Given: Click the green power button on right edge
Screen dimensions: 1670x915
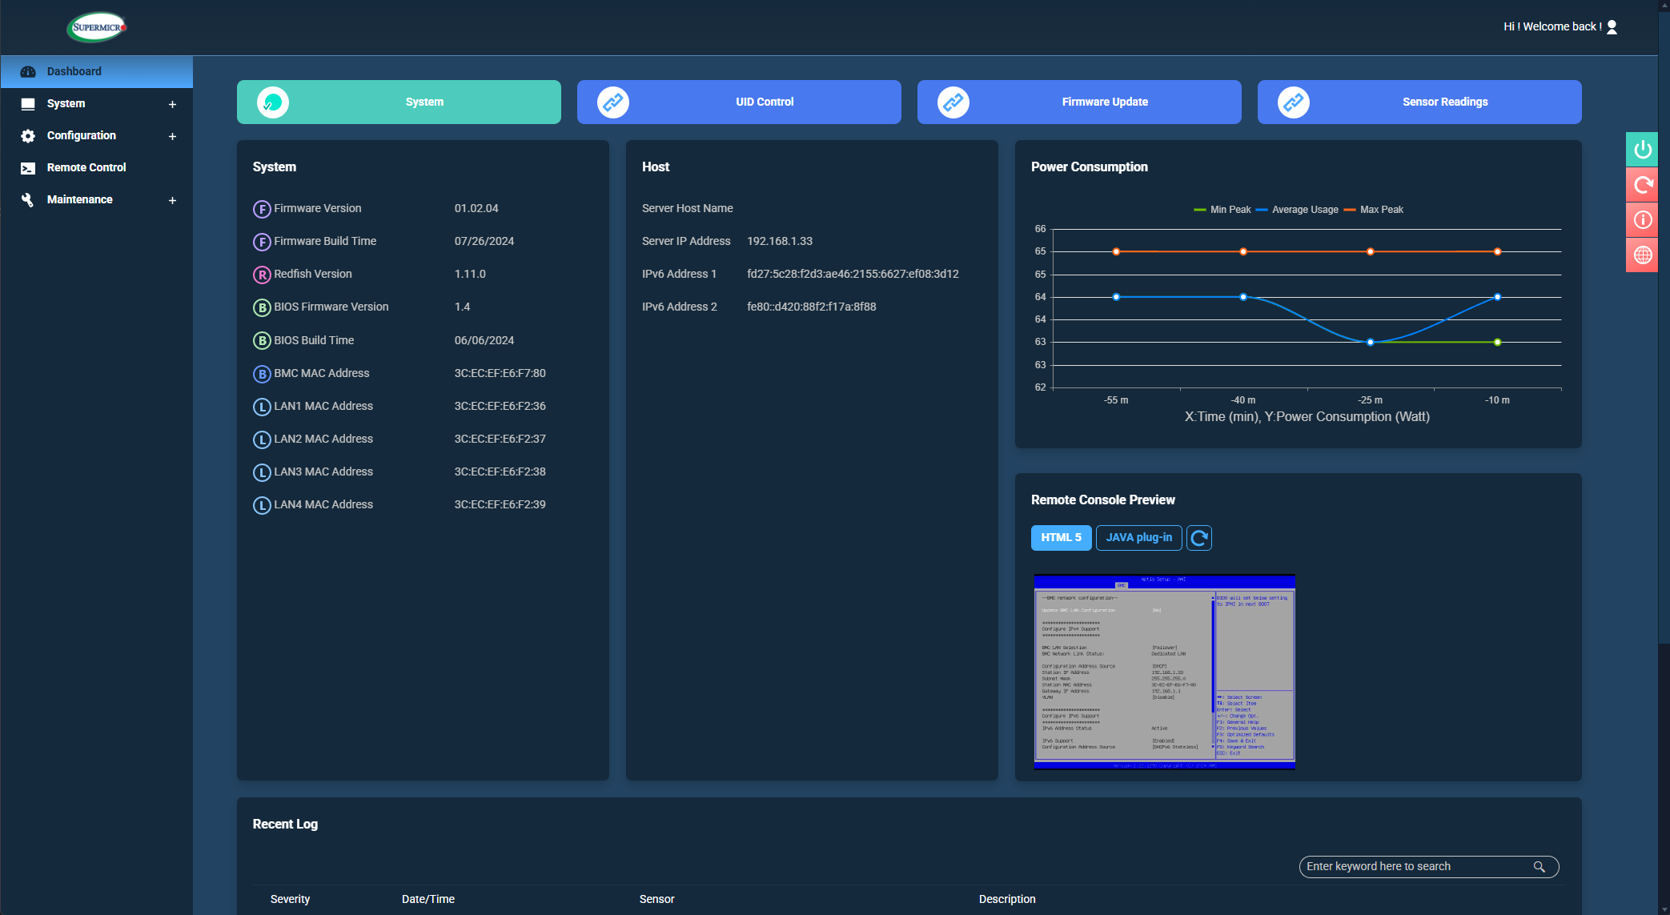Looking at the screenshot, I should coord(1642,150).
